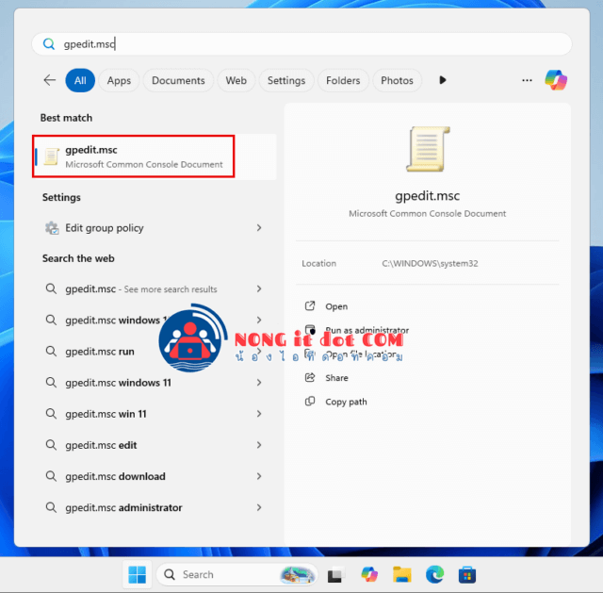Open Microsoft Store from taskbar
603x593 pixels.
pyautogui.click(x=467, y=575)
